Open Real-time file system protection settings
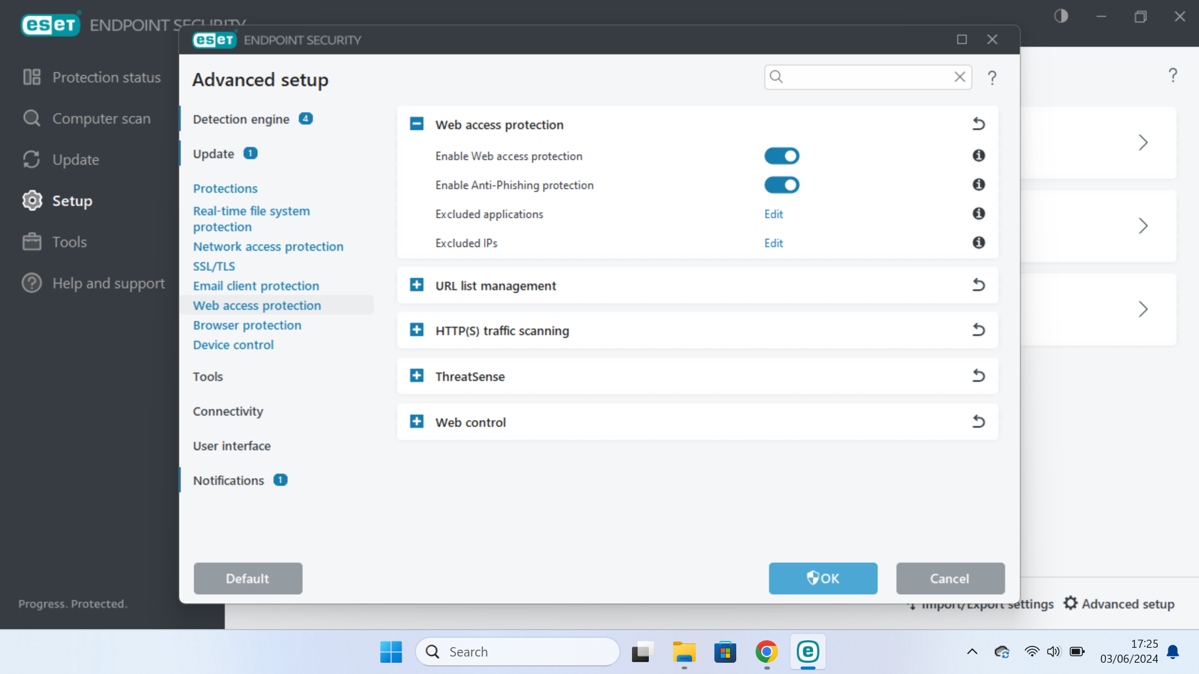Image resolution: width=1199 pixels, height=674 pixels. point(251,219)
